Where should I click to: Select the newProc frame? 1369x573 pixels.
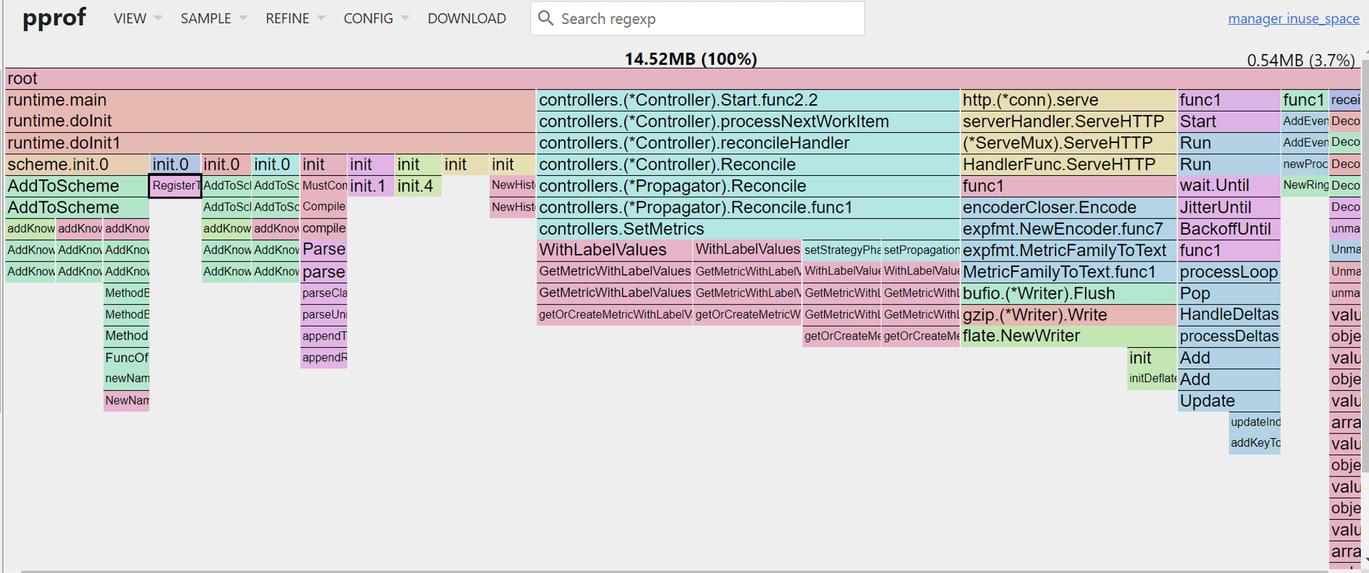click(1305, 164)
